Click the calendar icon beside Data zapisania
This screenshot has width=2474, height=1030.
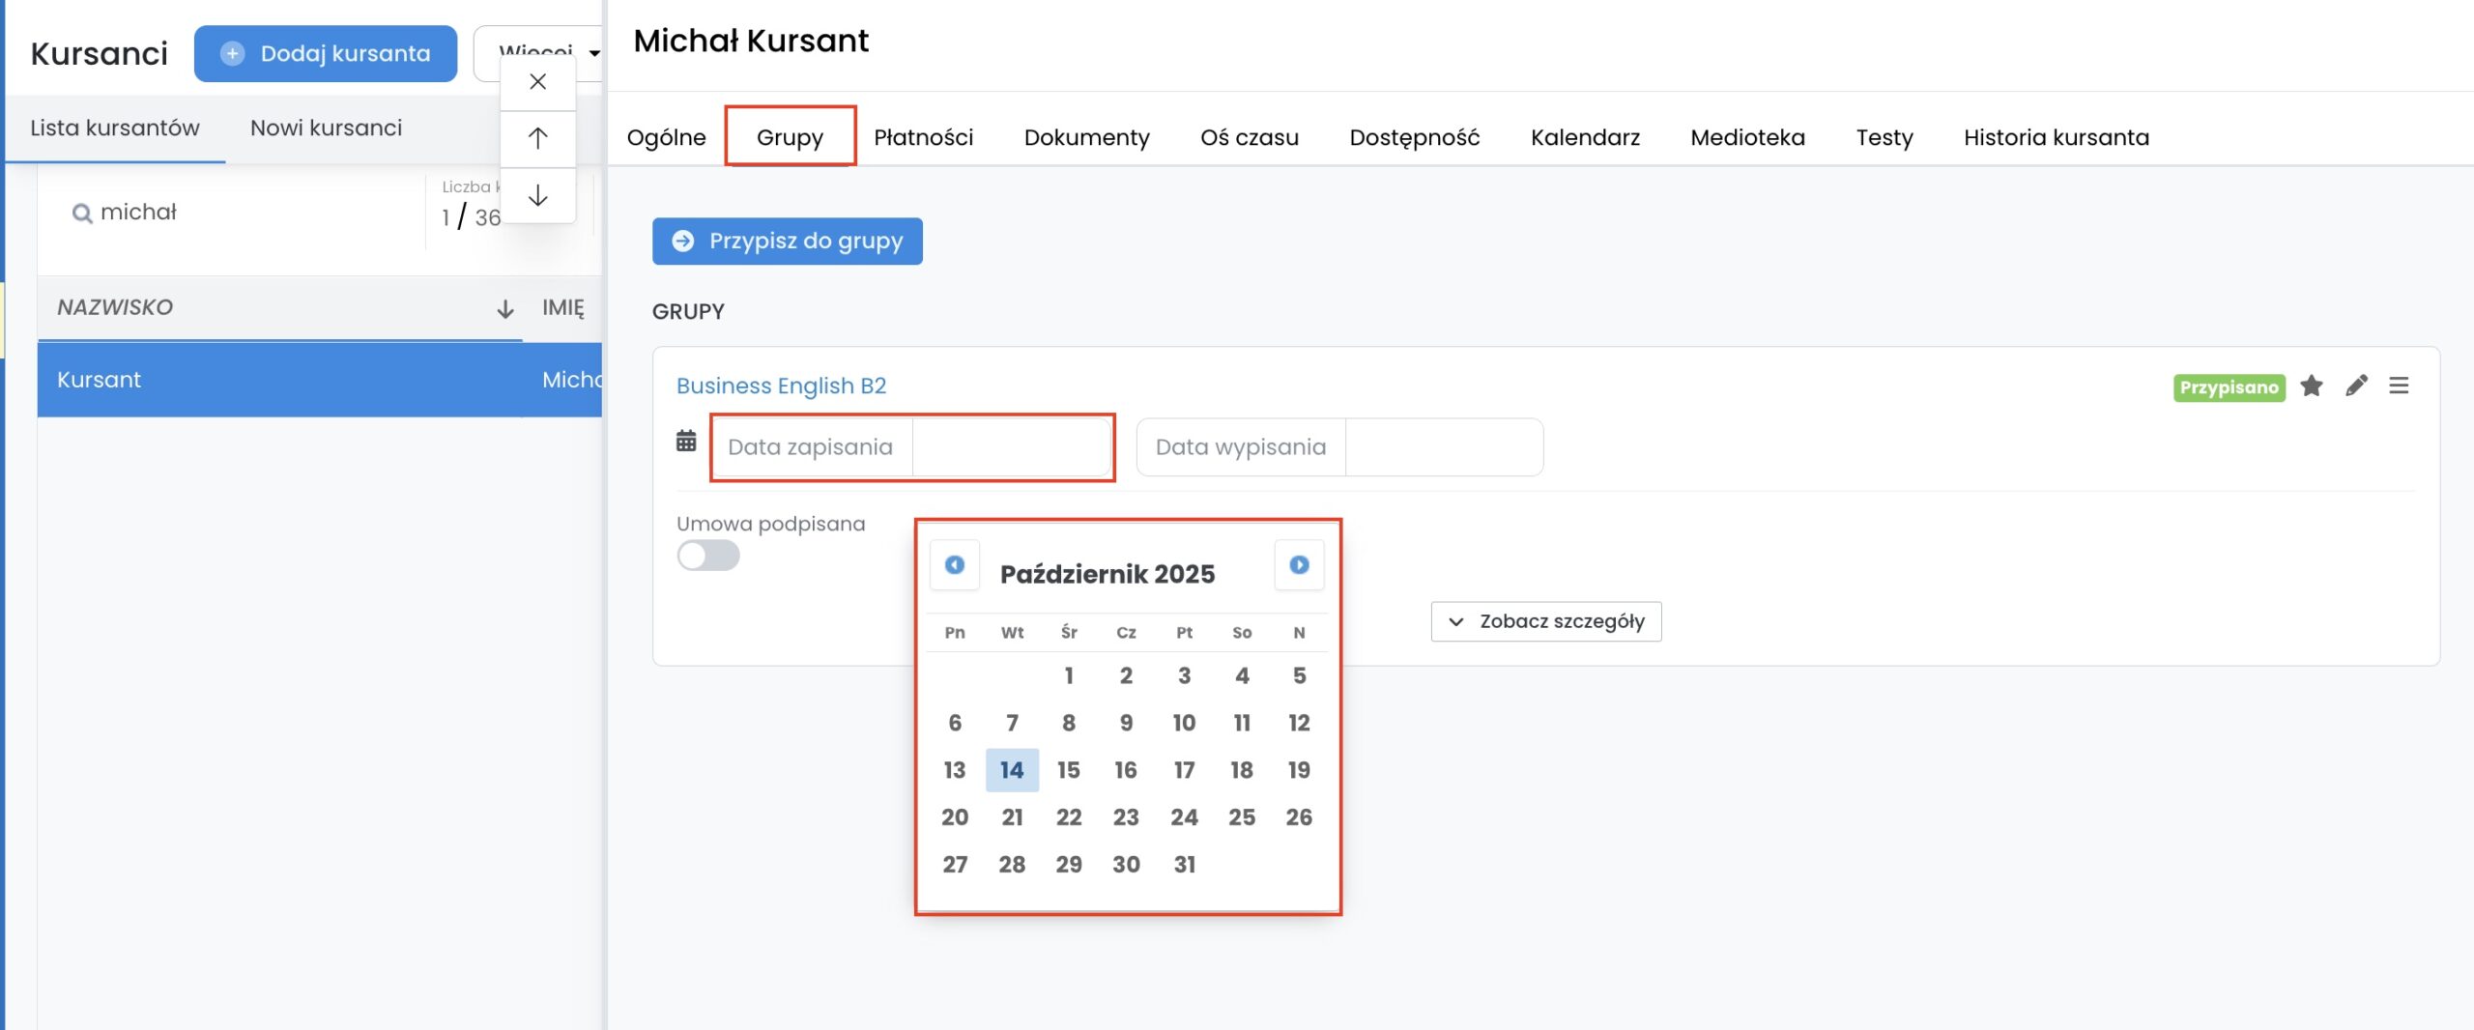pyautogui.click(x=686, y=442)
